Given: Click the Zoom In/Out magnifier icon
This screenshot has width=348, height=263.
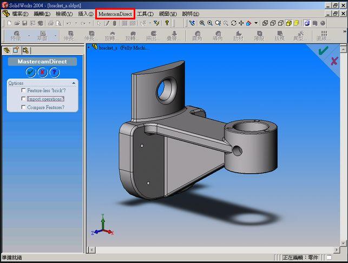Looking at the screenshot, I should pos(218,23).
